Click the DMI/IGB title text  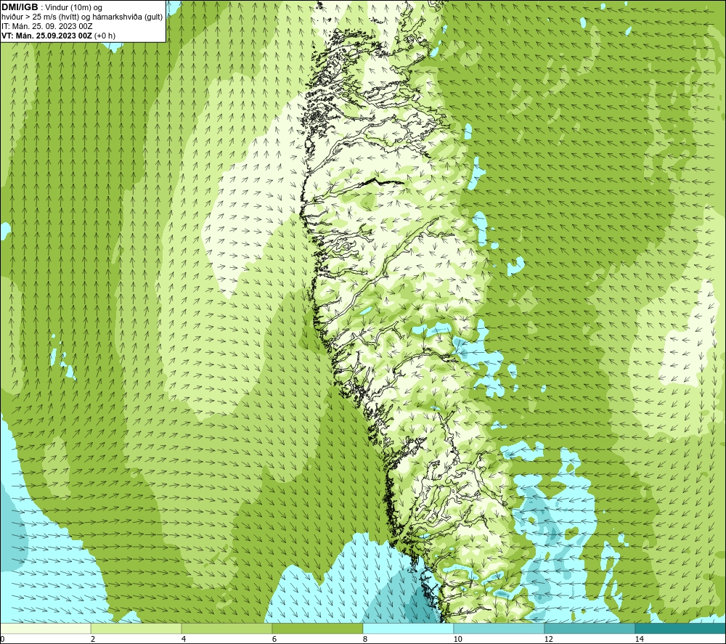coord(20,7)
